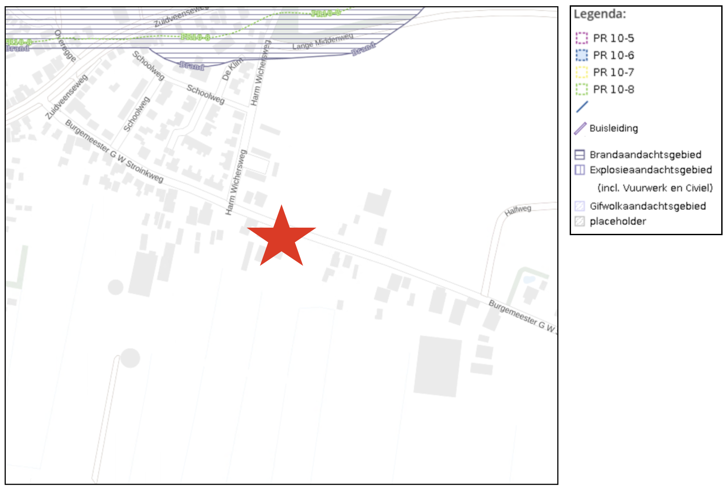Click the 'Harm Wichersweg' label near Lange Middenweg

[260, 73]
